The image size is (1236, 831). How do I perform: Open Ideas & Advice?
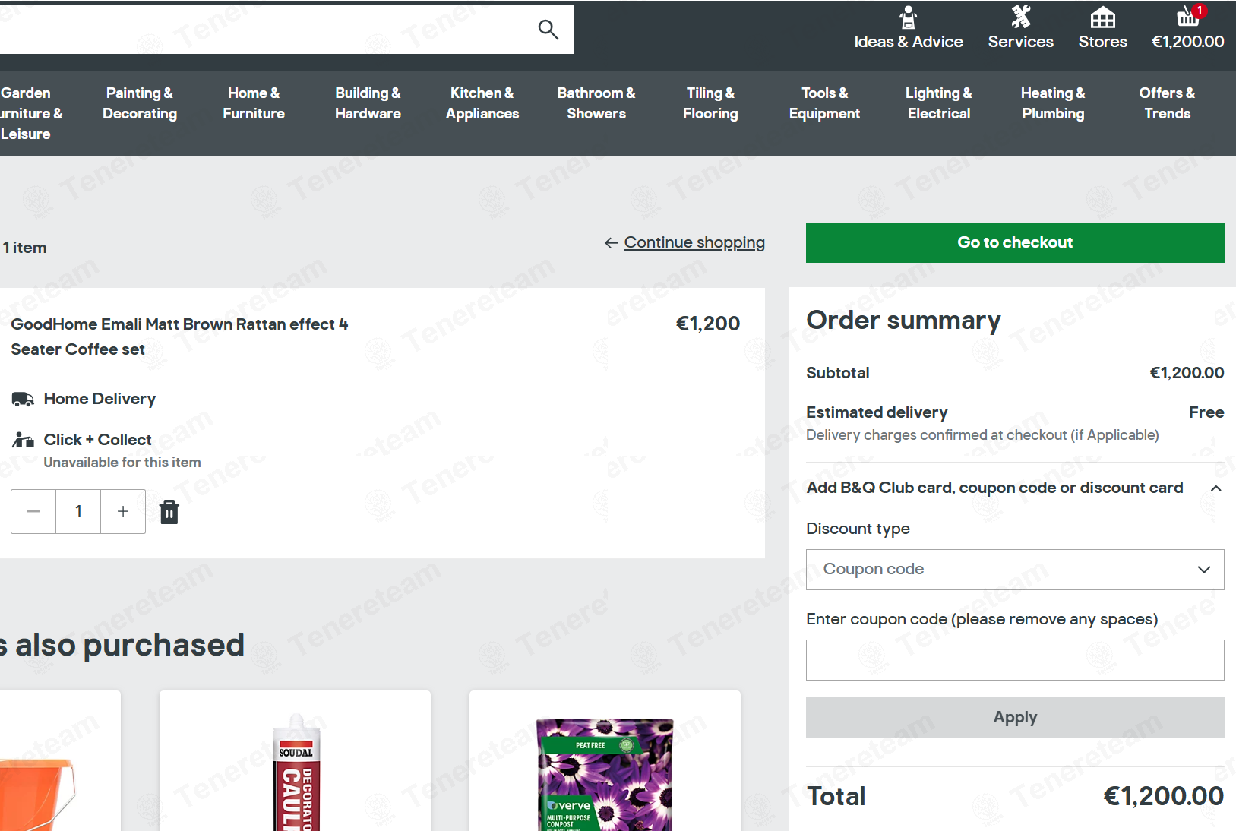click(x=909, y=28)
